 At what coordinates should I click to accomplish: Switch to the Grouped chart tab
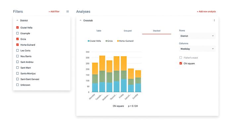pyautogui.click(x=128, y=31)
